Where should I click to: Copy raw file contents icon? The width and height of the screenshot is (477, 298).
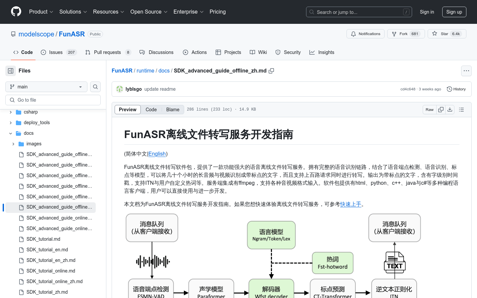pos(441,109)
